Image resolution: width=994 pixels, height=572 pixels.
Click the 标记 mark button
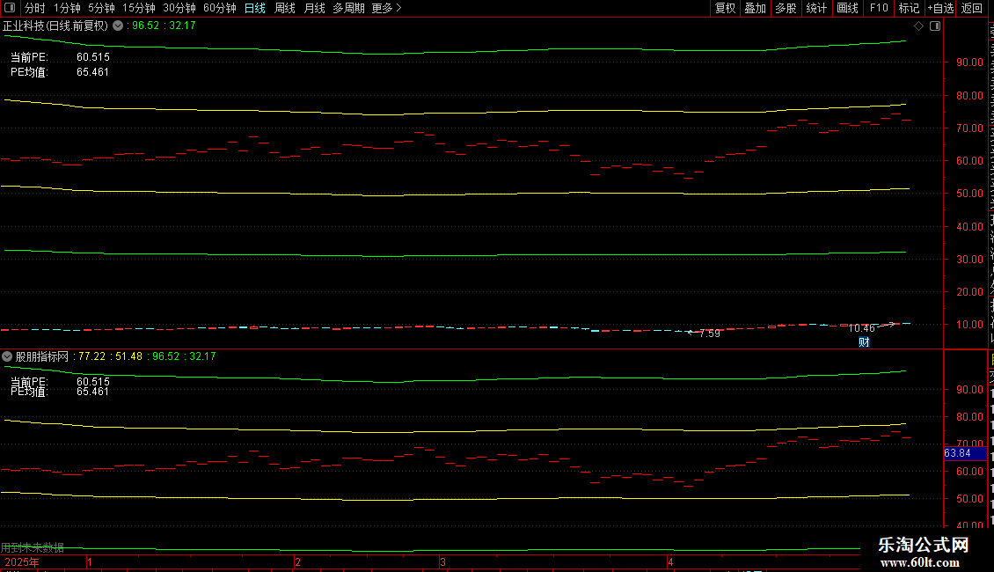pos(909,8)
